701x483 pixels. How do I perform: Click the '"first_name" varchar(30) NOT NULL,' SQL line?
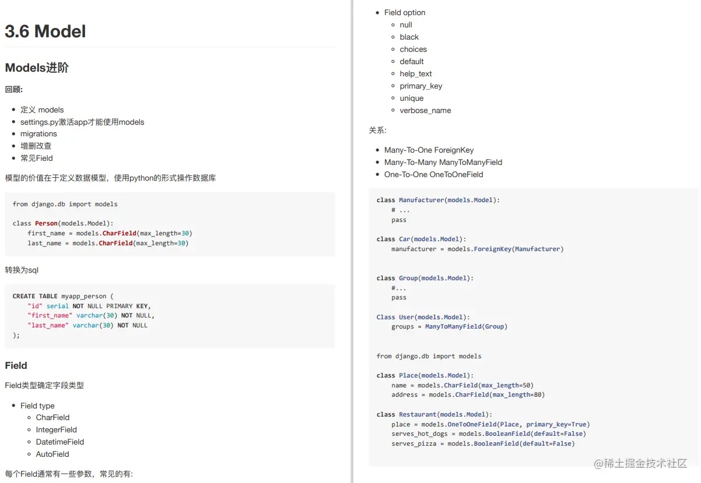[x=92, y=315]
